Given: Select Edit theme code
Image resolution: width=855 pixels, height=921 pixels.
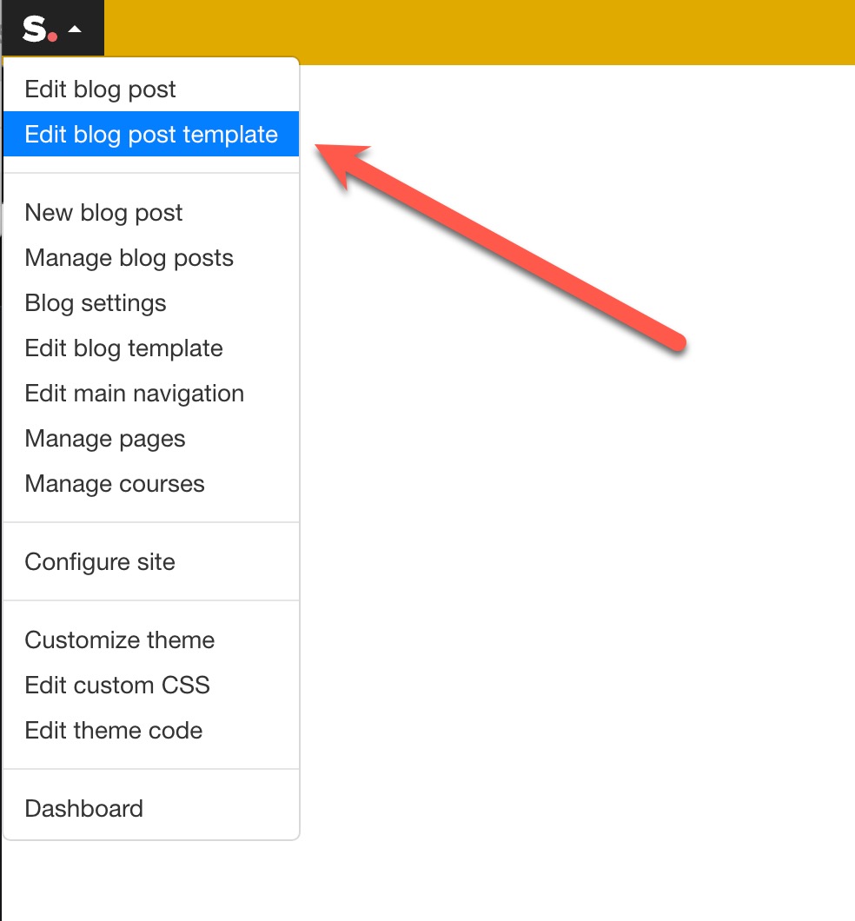Looking at the screenshot, I should [114, 730].
